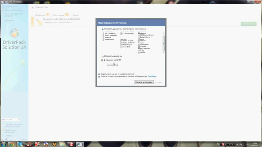This screenshot has height=147, width=262.
Task: Open the 'Подробнее...' license link
Action: pyautogui.click(x=152, y=77)
